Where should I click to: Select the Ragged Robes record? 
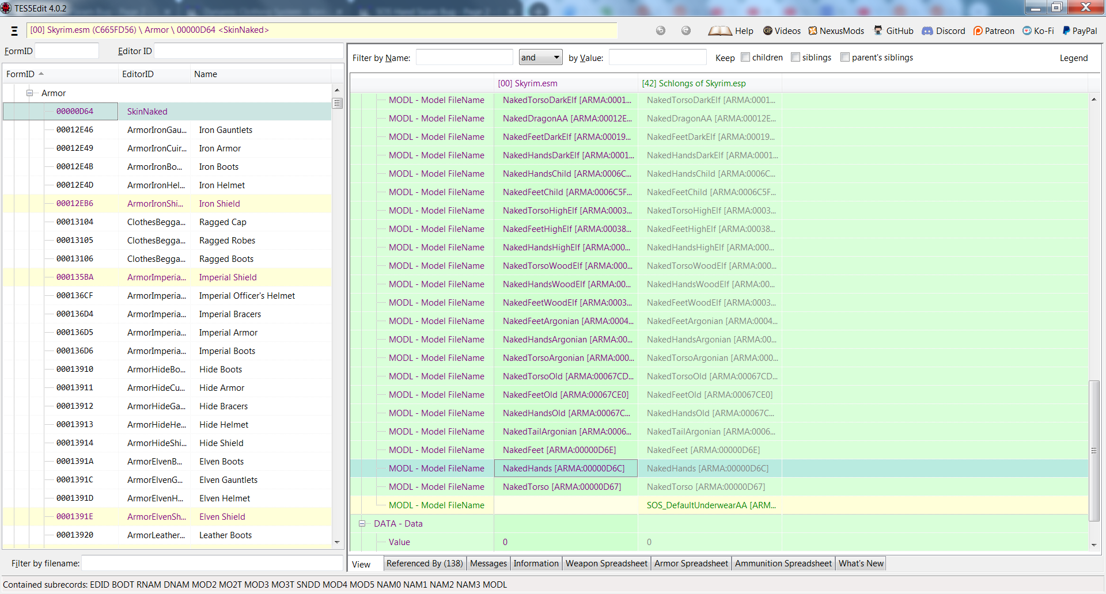point(167,240)
